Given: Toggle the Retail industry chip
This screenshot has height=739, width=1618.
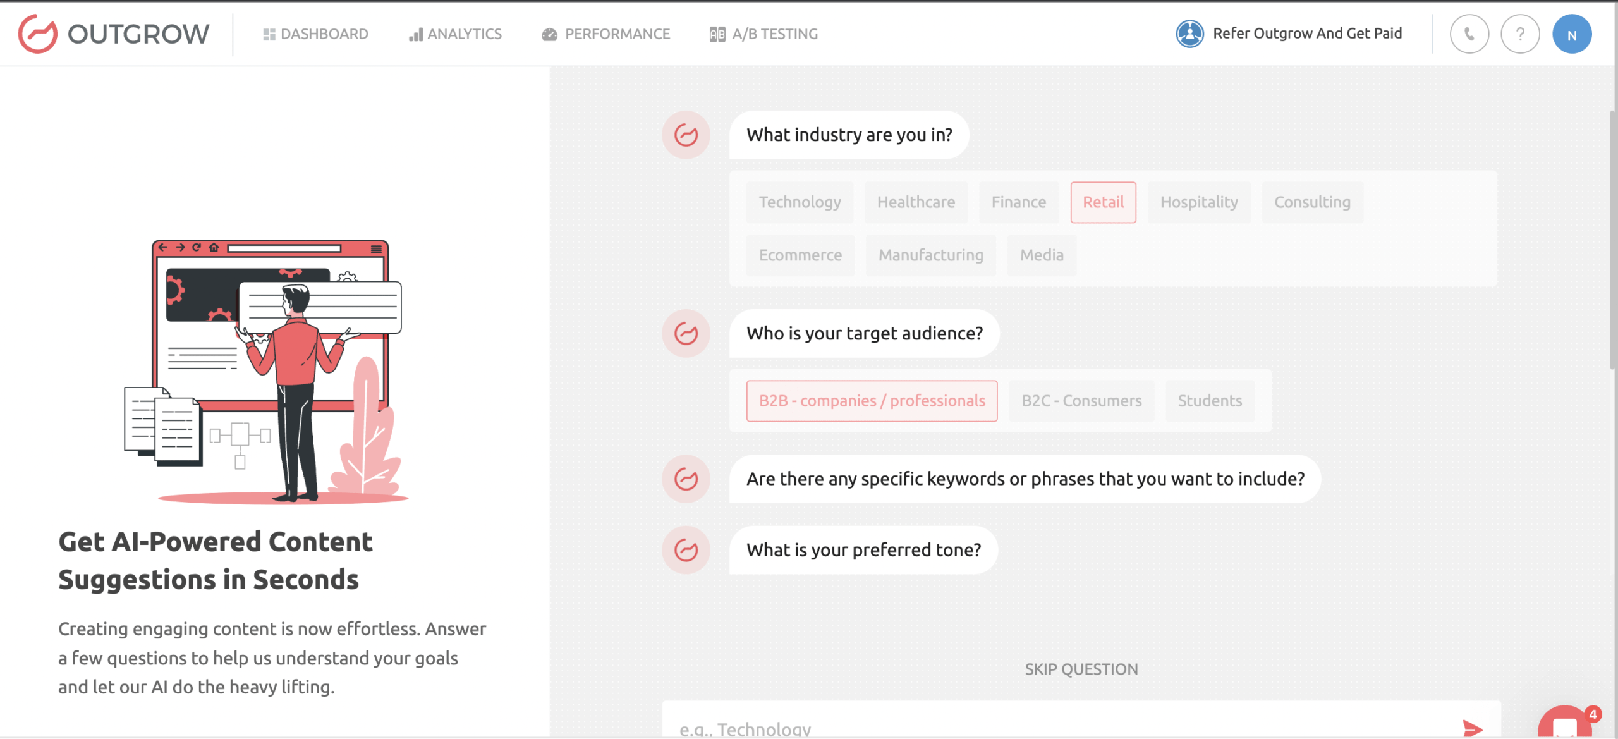Looking at the screenshot, I should (1103, 202).
